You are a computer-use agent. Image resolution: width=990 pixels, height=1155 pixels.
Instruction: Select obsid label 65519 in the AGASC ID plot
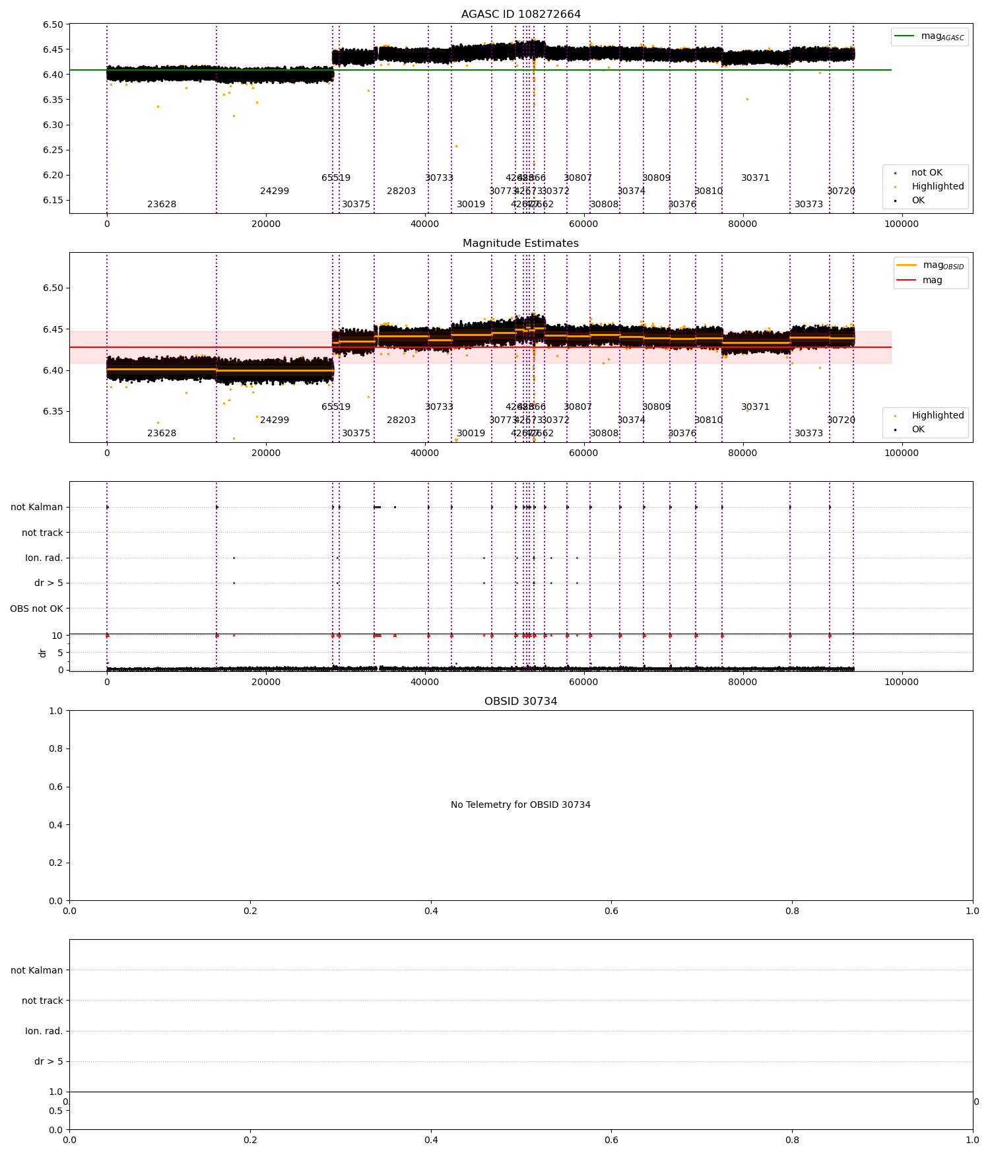click(x=336, y=178)
